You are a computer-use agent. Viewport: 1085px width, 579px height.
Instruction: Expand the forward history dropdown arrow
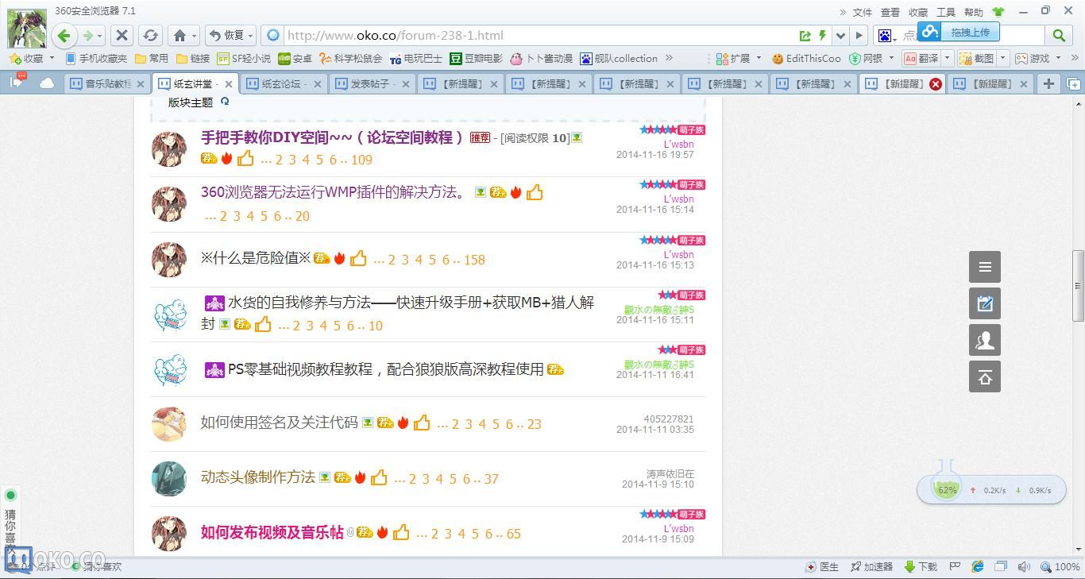pyautogui.click(x=99, y=36)
